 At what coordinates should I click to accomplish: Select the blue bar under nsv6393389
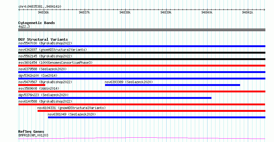(x=172, y=85)
